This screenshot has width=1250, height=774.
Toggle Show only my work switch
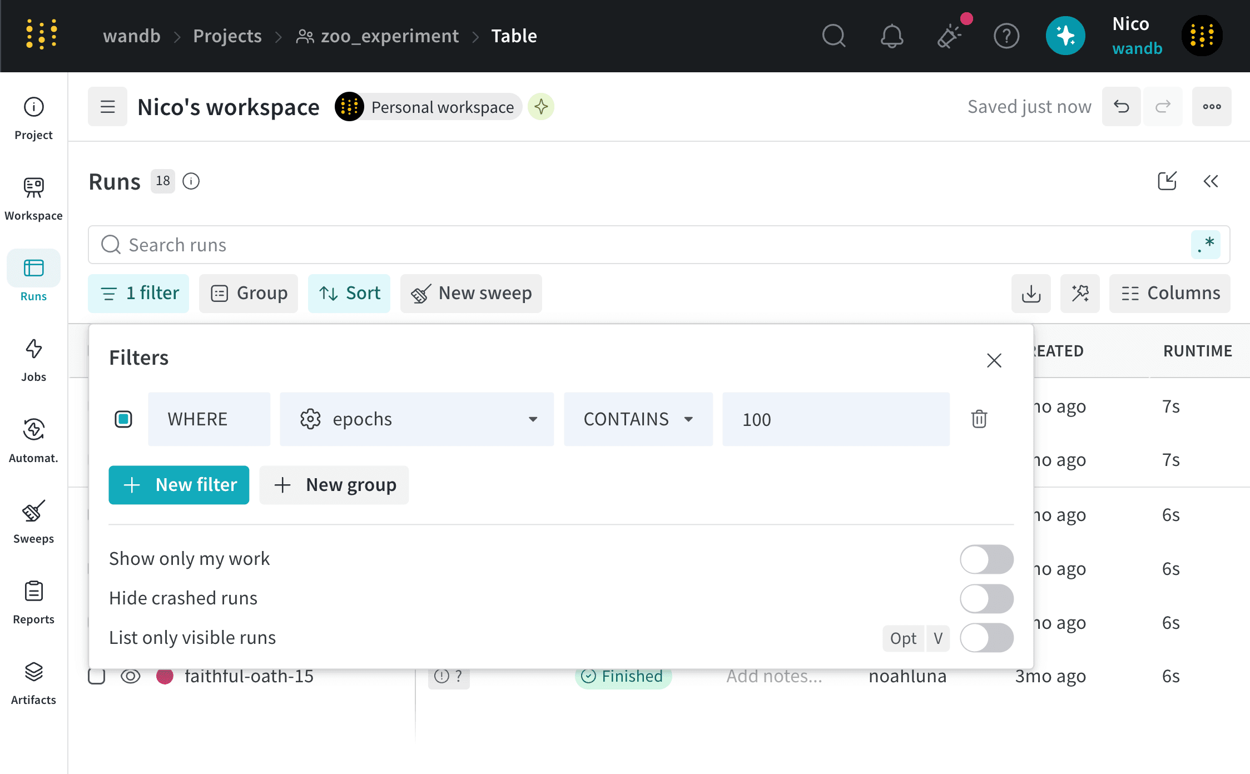point(986,559)
